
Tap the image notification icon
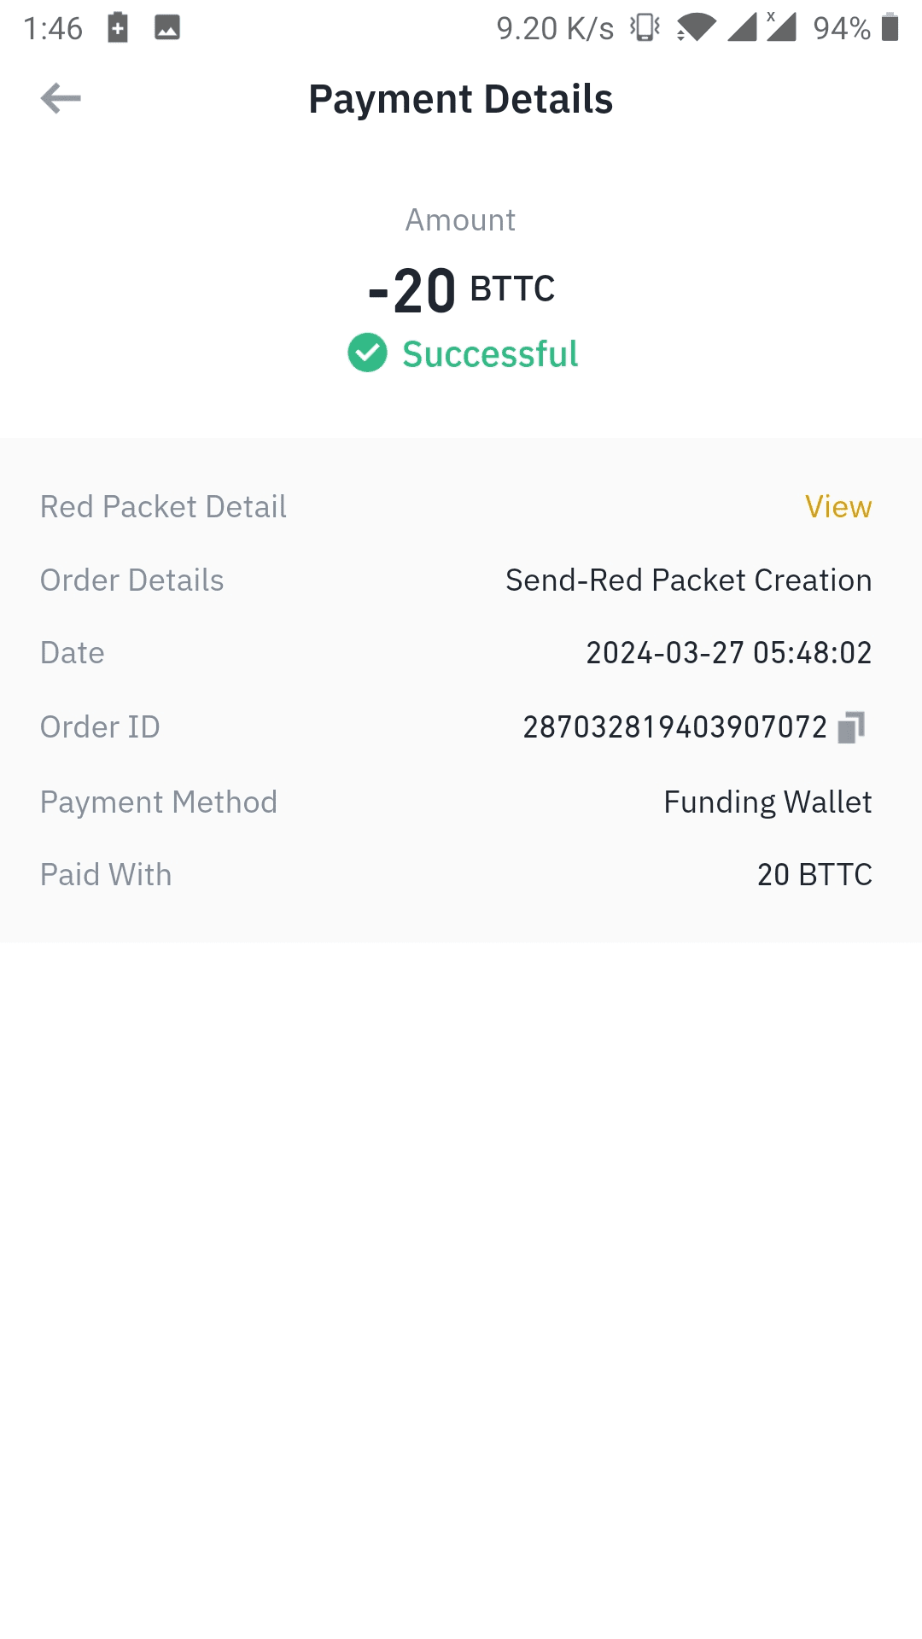point(167,28)
